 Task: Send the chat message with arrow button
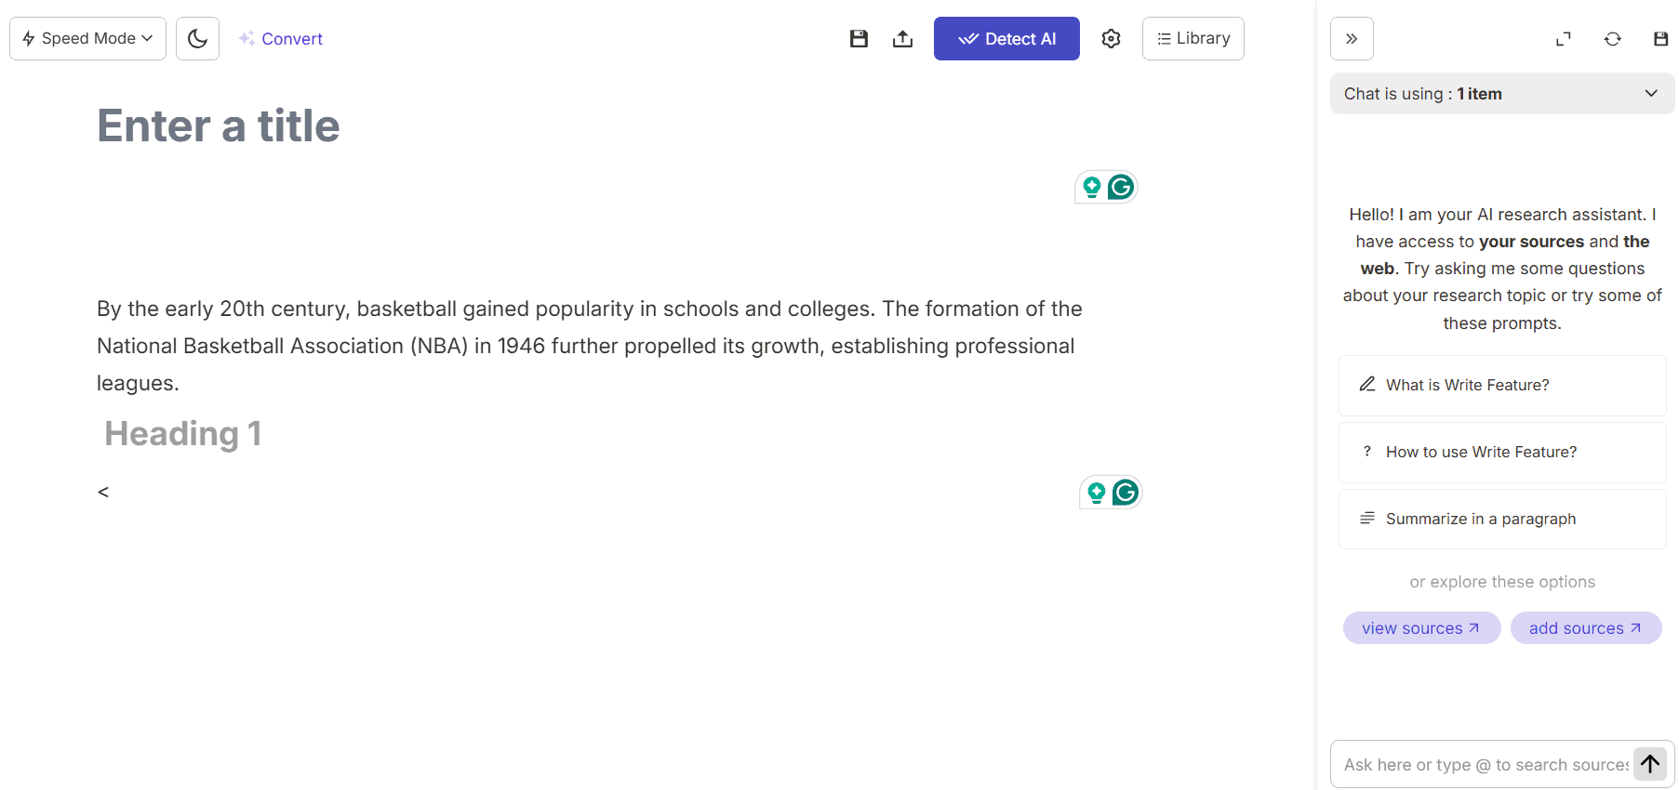pyautogui.click(x=1650, y=764)
